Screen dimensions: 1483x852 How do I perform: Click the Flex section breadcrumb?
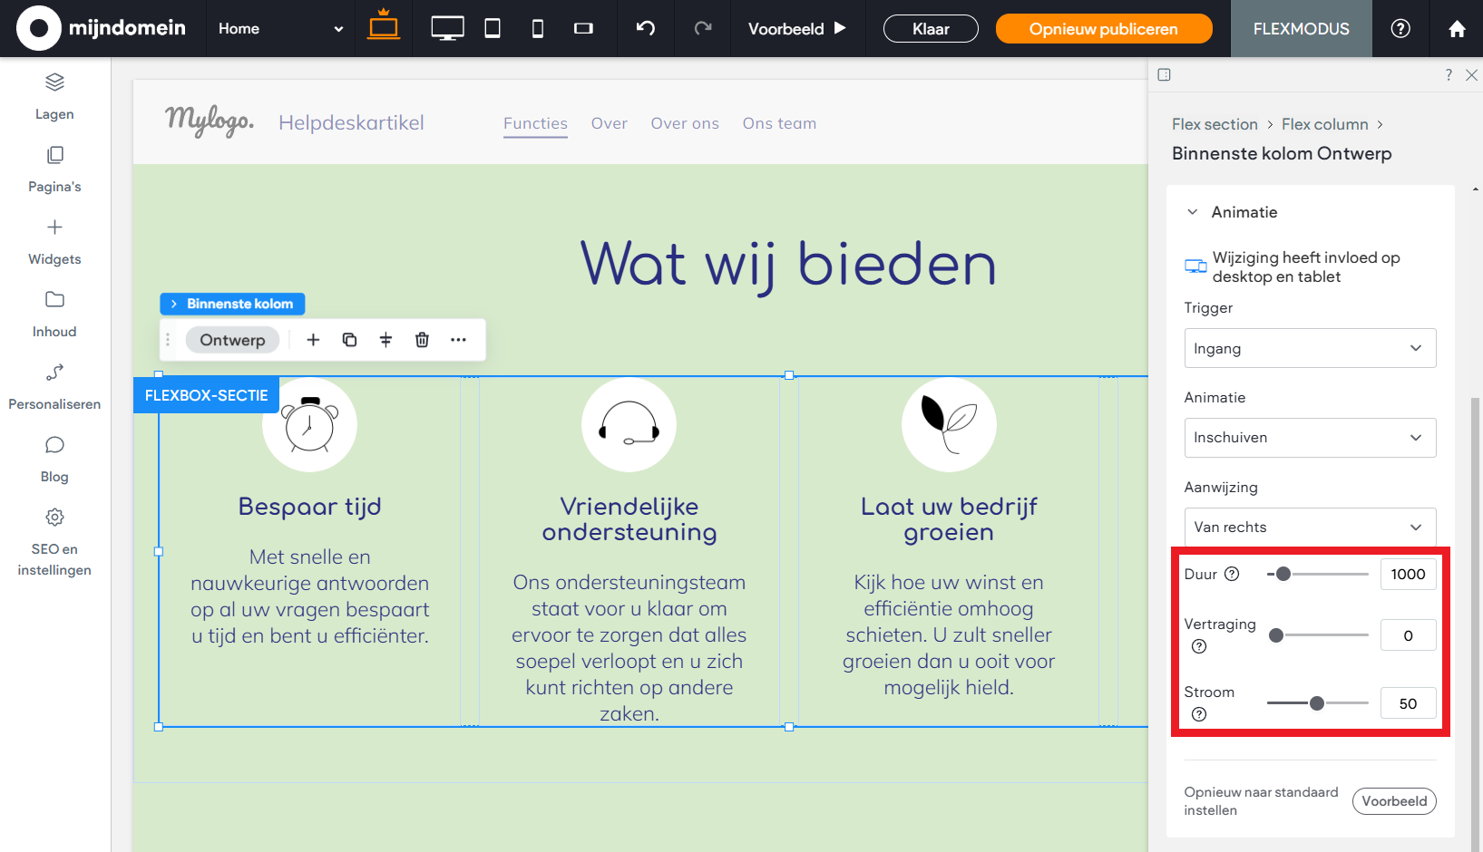pyautogui.click(x=1215, y=124)
